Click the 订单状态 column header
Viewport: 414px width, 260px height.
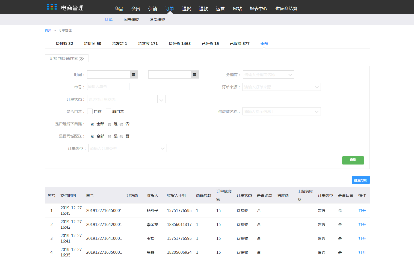(x=244, y=195)
